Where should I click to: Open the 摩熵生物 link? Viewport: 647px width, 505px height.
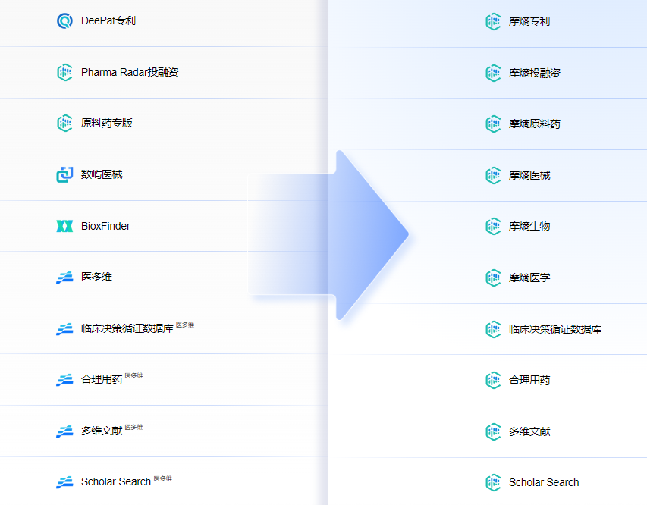click(x=529, y=227)
